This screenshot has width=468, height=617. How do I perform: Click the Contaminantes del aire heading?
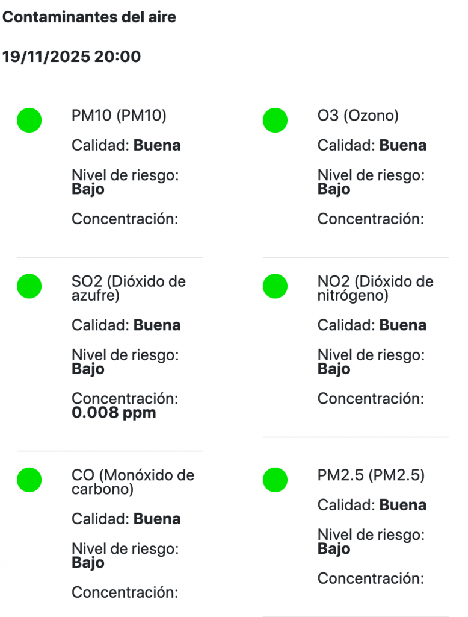pos(89,17)
